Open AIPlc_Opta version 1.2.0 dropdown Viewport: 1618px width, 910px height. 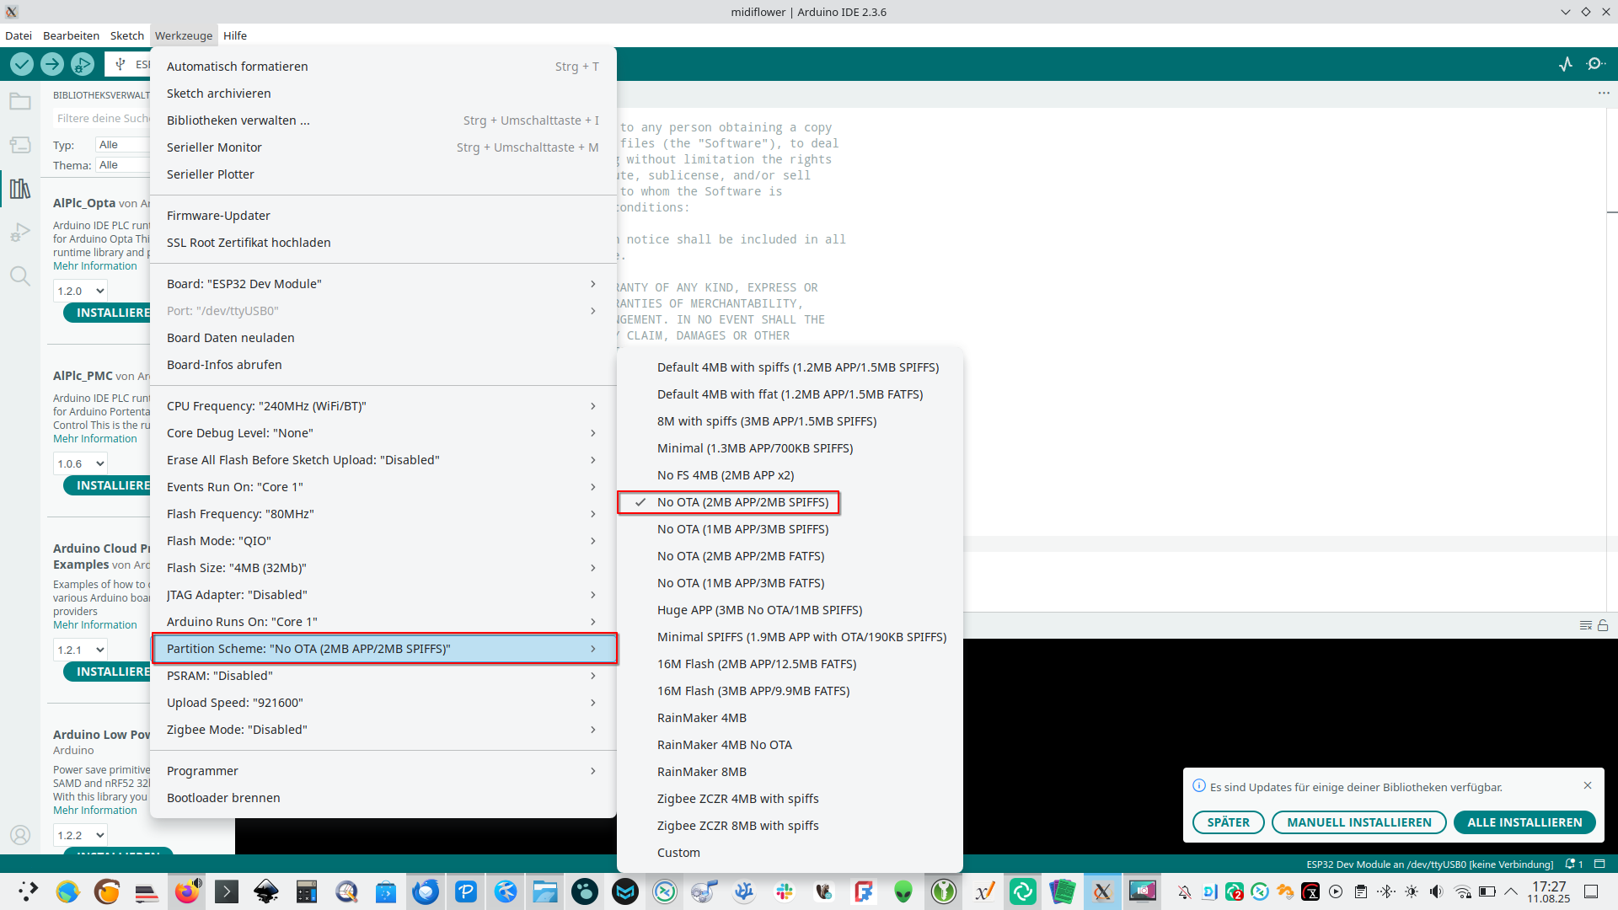coord(81,291)
